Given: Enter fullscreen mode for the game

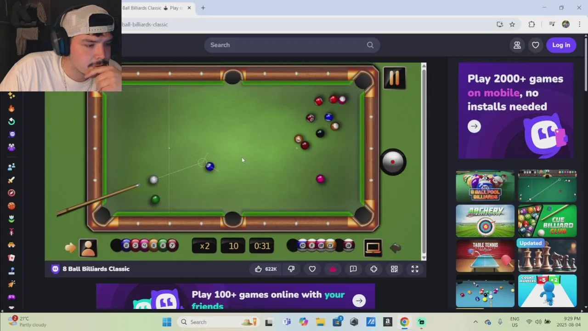Looking at the screenshot, I should pyautogui.click(x=415, y=269).
